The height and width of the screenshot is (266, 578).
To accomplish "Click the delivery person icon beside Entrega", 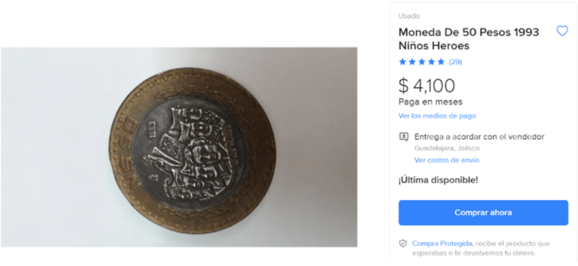I will tap(404, 137).
